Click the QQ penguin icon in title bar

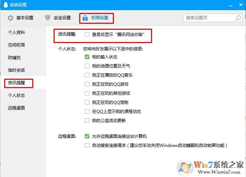(x=6, y=5)
